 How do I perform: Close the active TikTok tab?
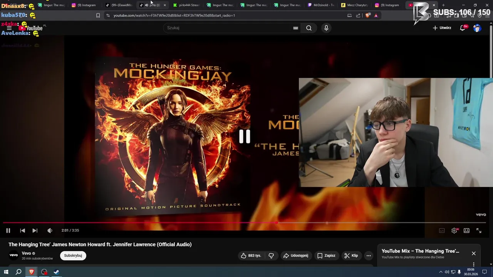[165, 5]
